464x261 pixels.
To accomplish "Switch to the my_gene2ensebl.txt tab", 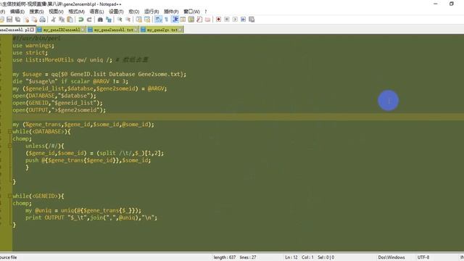I will (113, 30).
